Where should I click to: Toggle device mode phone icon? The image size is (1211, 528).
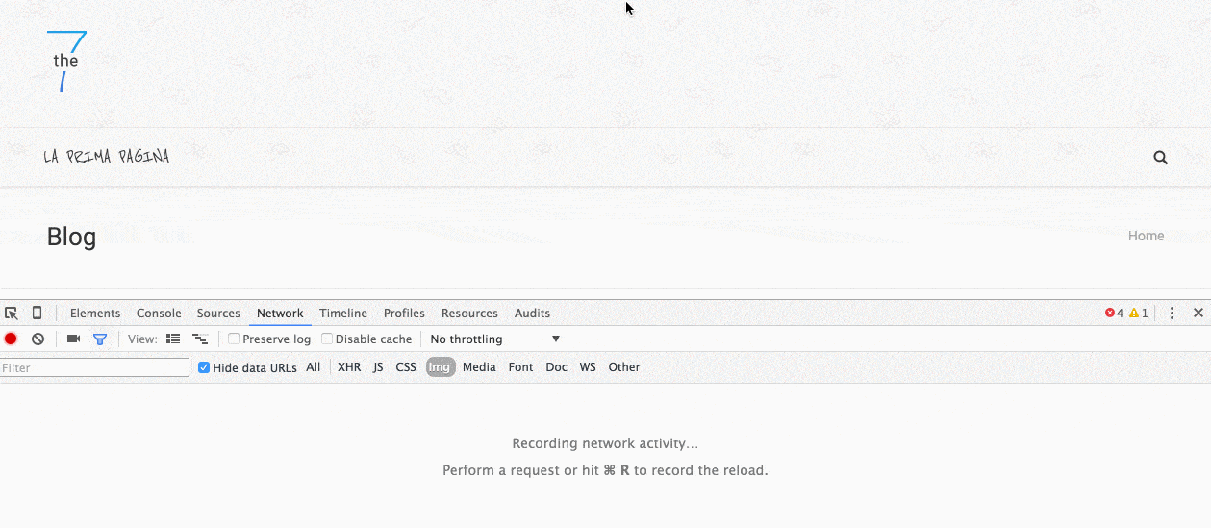tap(38, 314)
